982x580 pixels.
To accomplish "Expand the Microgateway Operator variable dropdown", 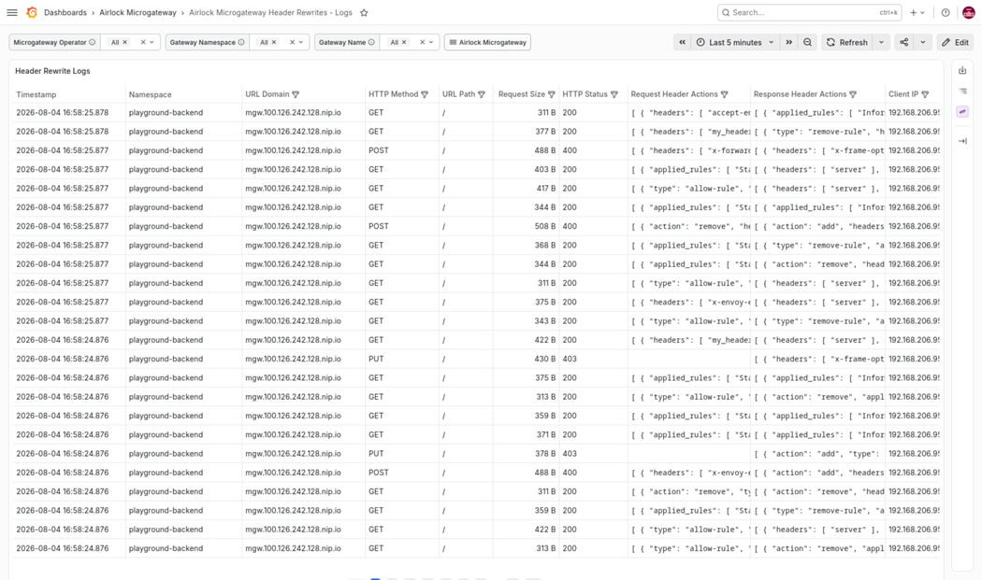I will [x=152, y=43].
